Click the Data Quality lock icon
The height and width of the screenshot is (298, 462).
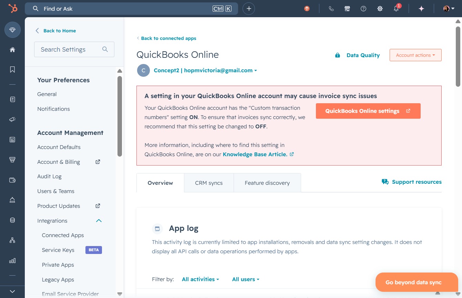click(x=338, y=55)
